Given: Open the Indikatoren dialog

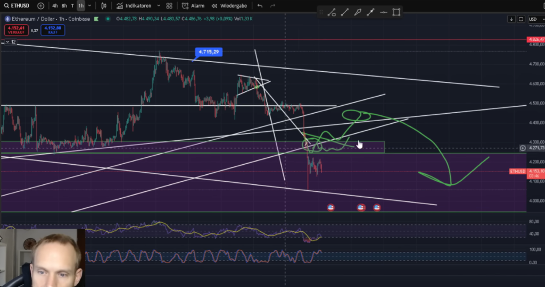Looking at the screenshot, I should pyautogui.click(x=134, y=5).
